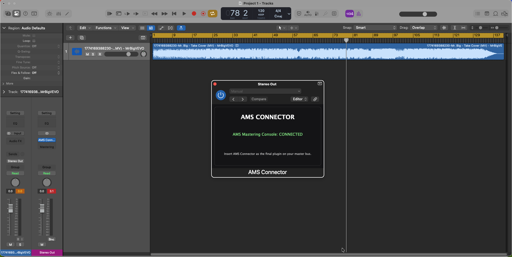Click the Audio FX slot on channel strip
The height and width of the screenshot is (257, 512).
[15, 141]
